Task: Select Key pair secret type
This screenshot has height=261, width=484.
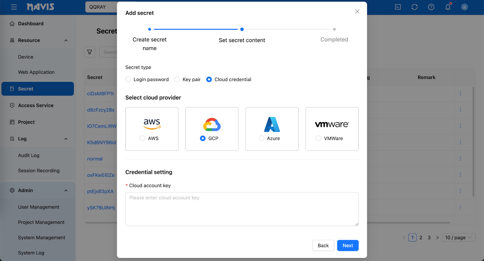Action: pos(177,79)
